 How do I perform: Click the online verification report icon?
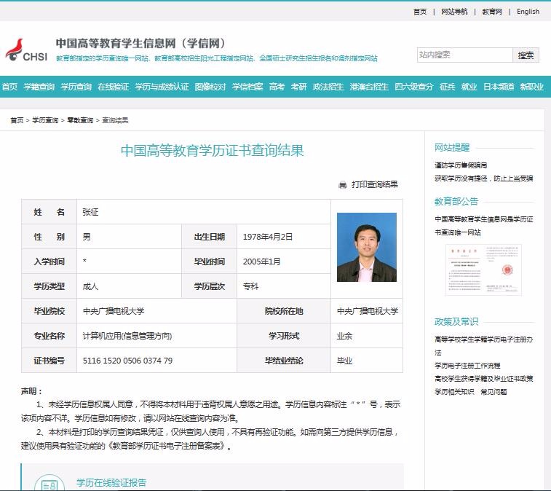[49, 482]
